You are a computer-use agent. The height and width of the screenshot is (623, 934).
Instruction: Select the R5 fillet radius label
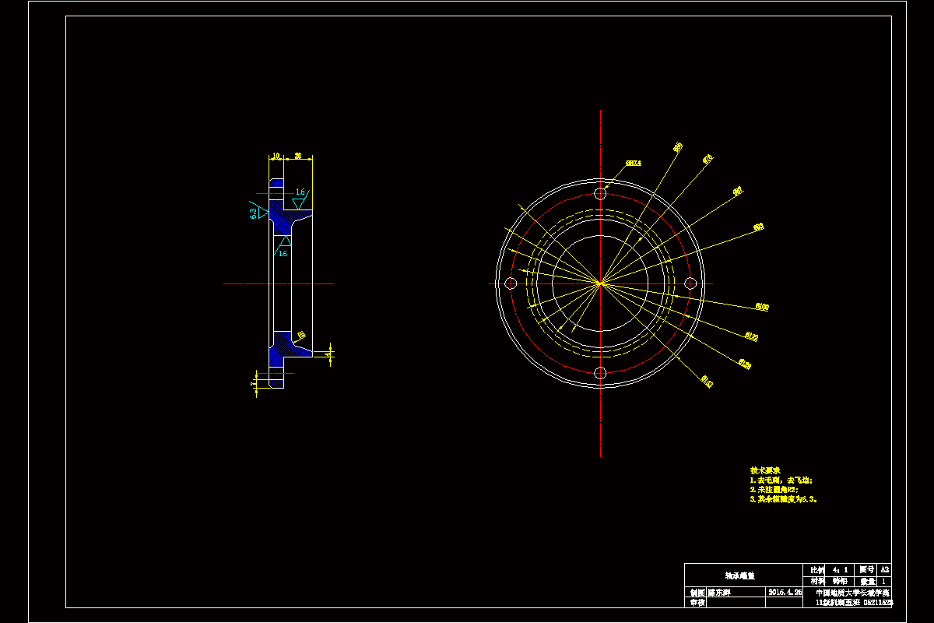pyautogui.click(x=301, y=335)
